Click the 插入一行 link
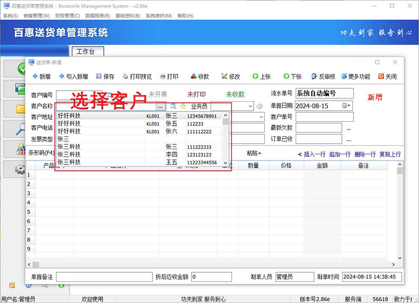 315,154
